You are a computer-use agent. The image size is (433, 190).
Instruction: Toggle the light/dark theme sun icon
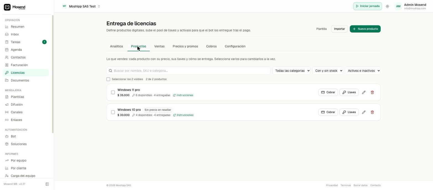pos(387,6)
